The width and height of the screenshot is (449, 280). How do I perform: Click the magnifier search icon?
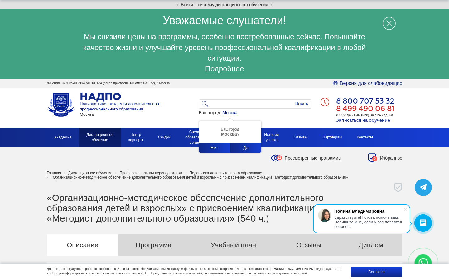click(x=205, y=104)
